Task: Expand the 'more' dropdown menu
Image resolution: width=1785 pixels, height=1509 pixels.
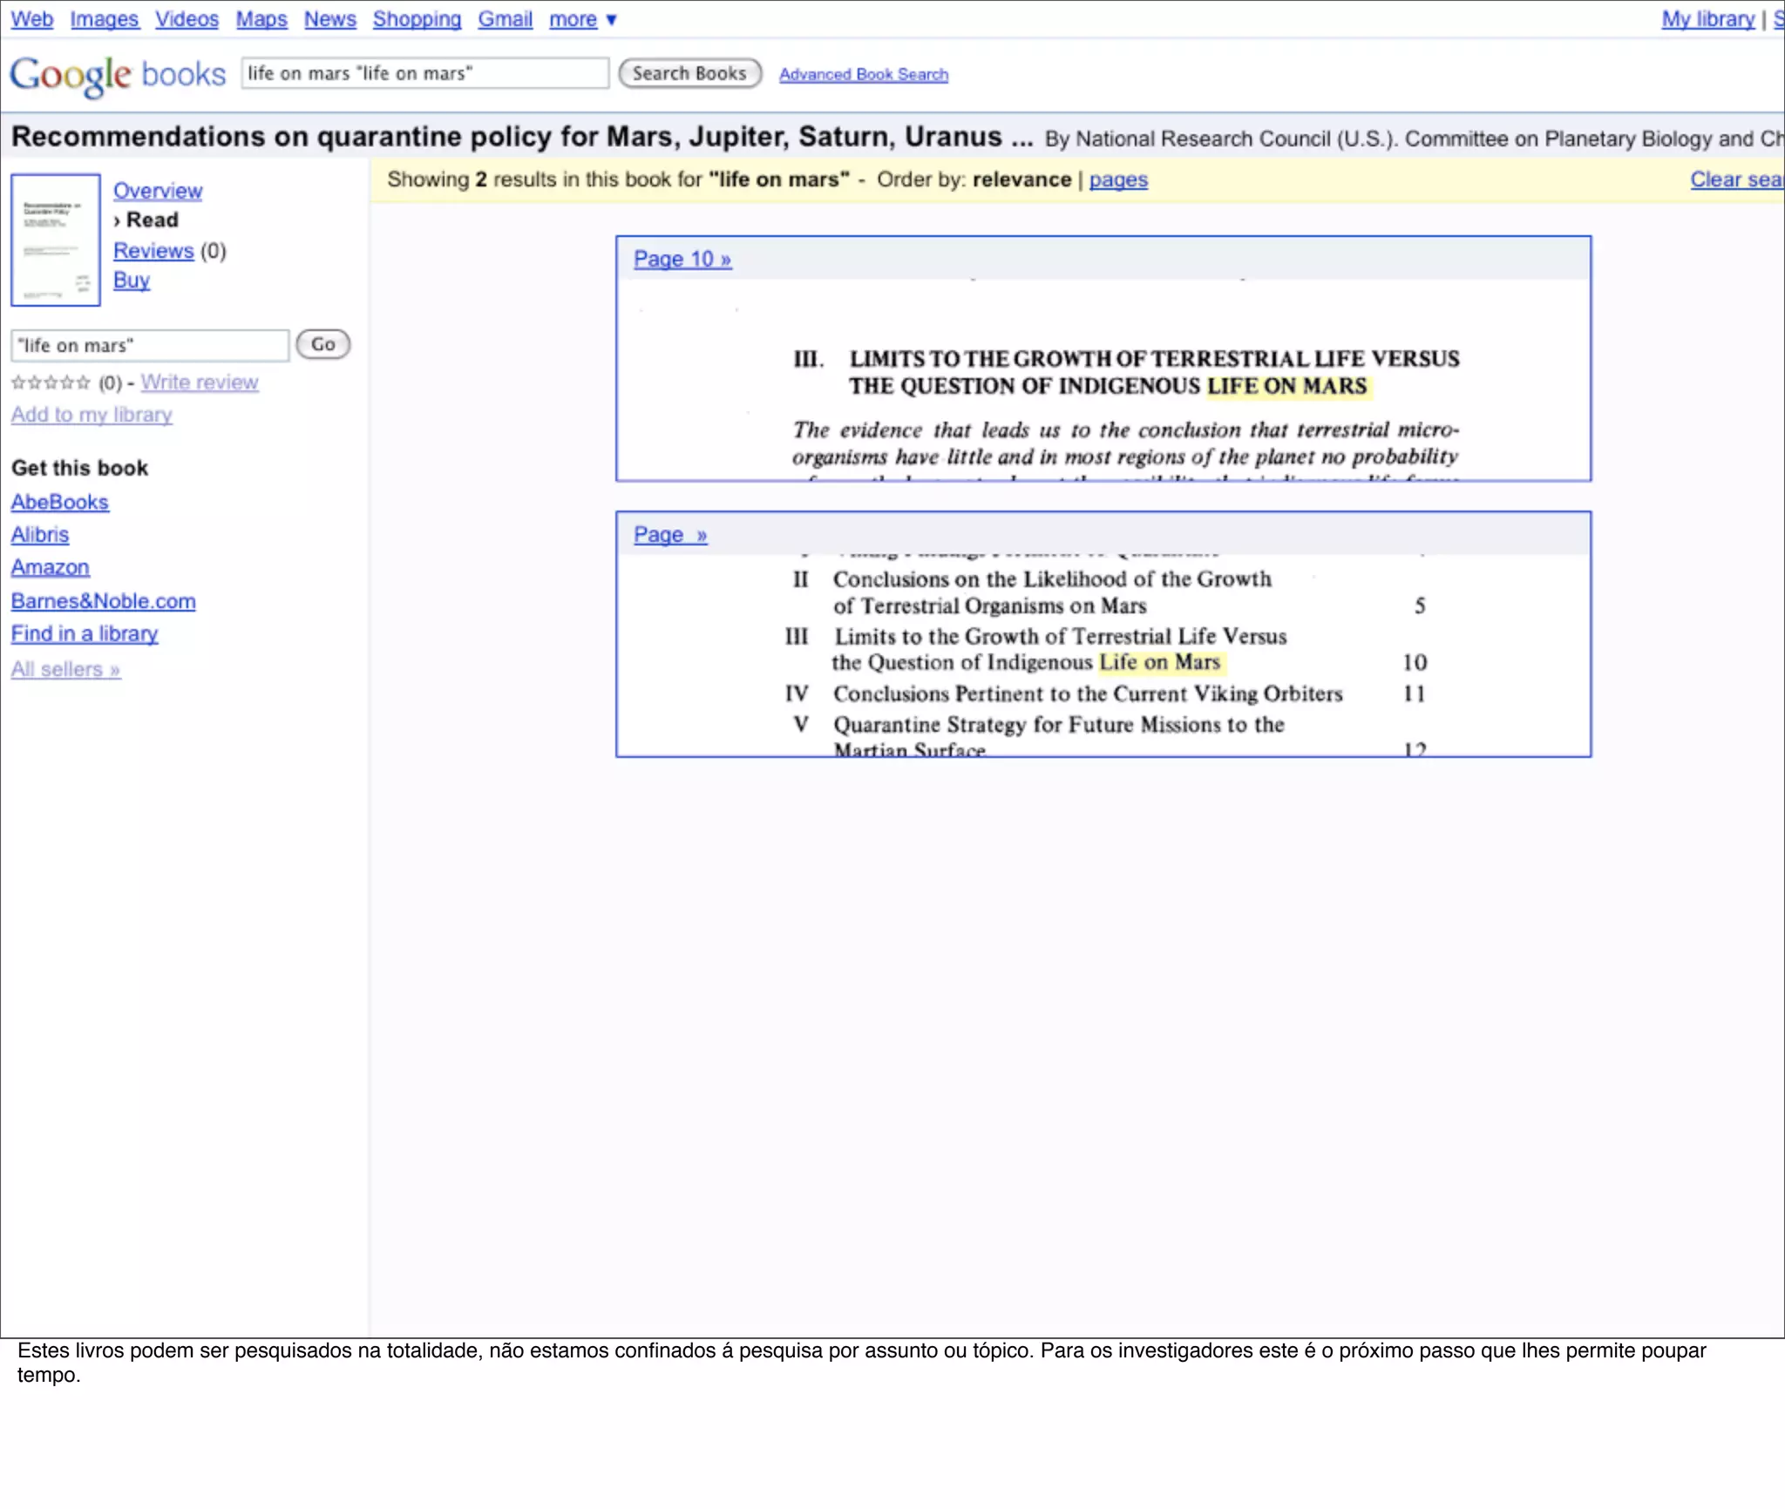Action: tap(583, 19)
